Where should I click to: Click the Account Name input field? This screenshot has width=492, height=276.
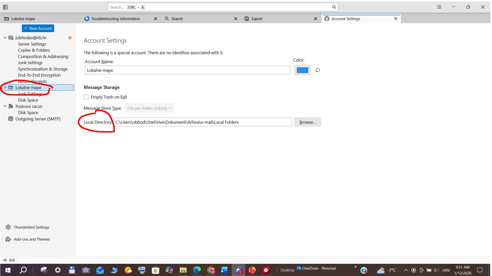[188, 70]
